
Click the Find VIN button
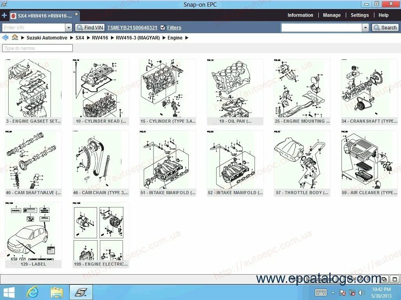click(90, 28)
